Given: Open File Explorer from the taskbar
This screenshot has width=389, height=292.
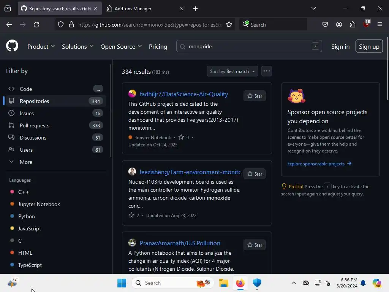Looking at the screenshot, I should pyautogui.click(x=223, y=283).
